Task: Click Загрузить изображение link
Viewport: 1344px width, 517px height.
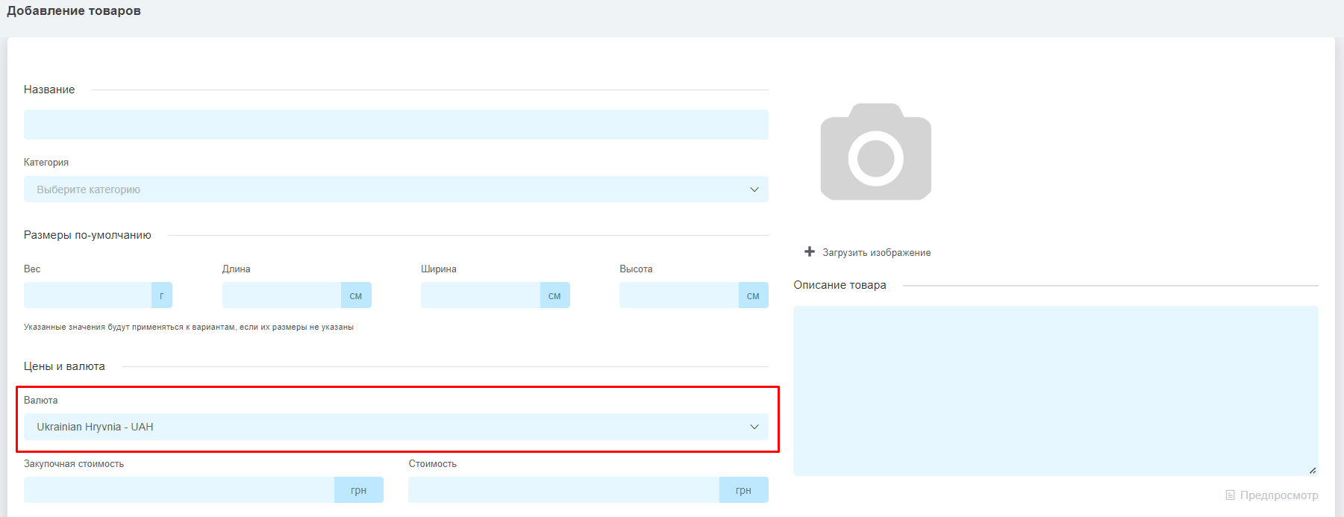Action: [x=876, y=253]
